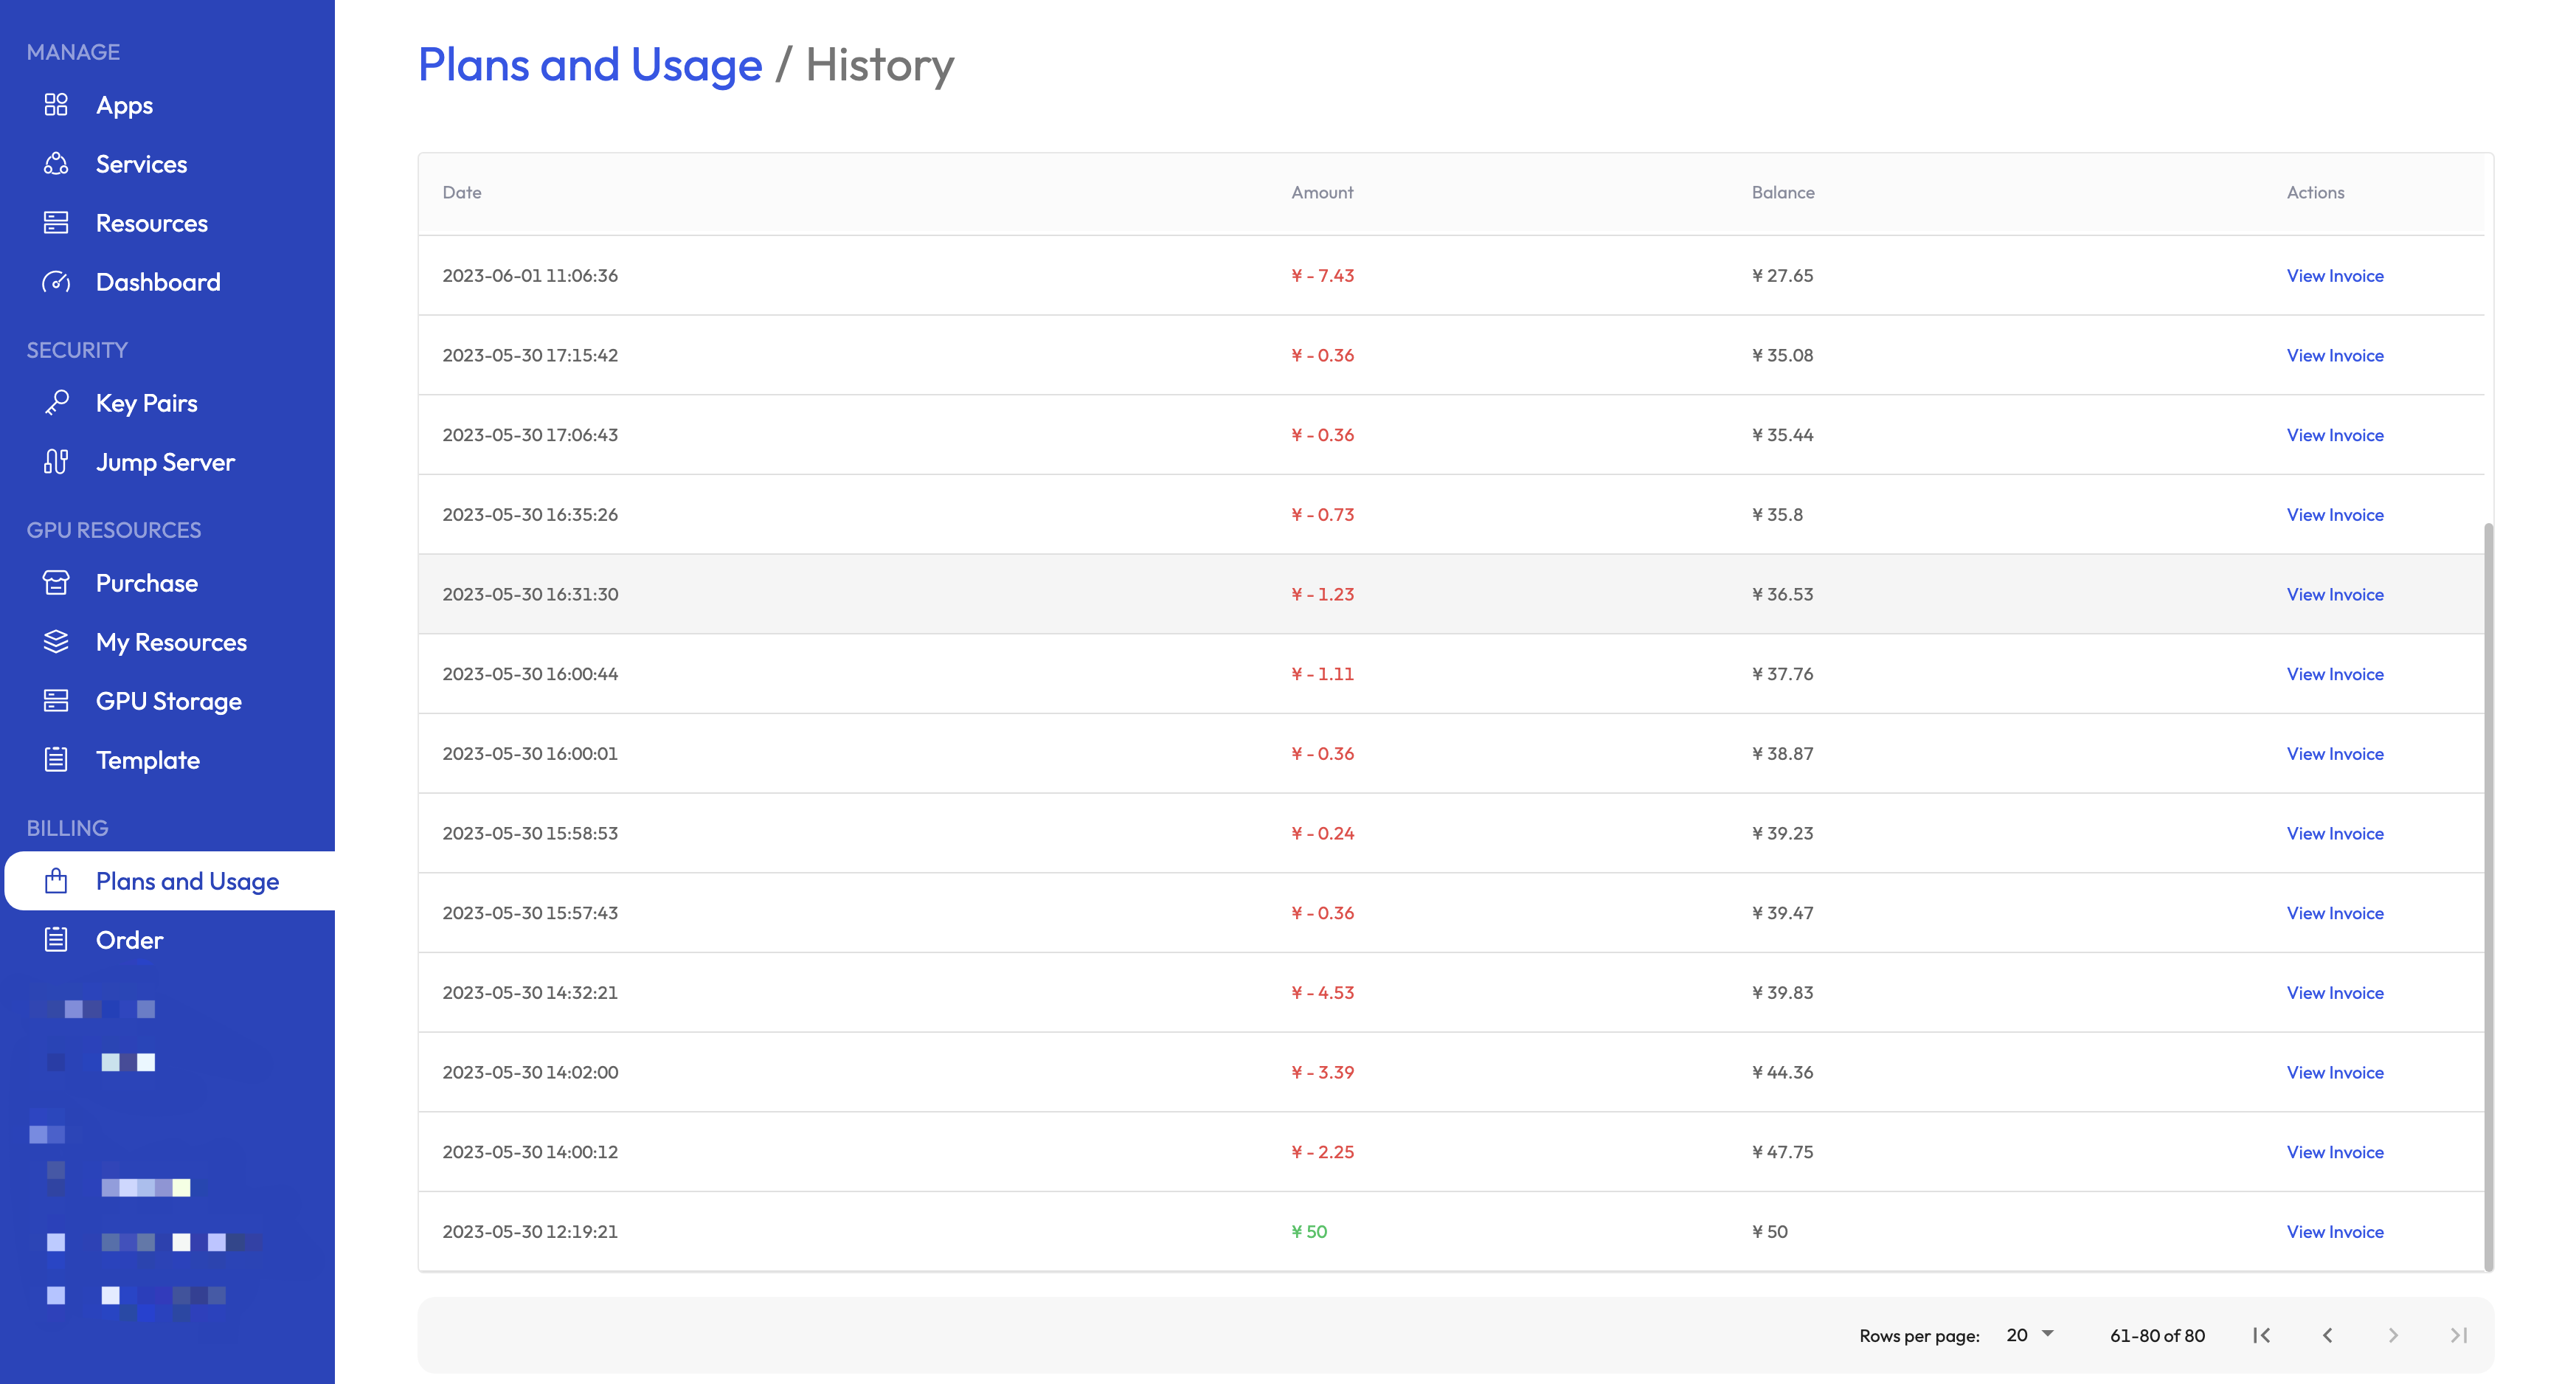This screenshot has width=2576, height=1384.
Task: Click the Template document icon
Action: (x=56, y=760)
